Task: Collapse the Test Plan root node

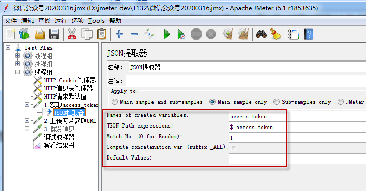Action: tap(8, 48)
